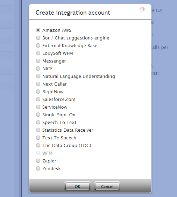Screen dimensions: 177x197
Task: Select the RightNow radio button
Action: coord(38,92)
